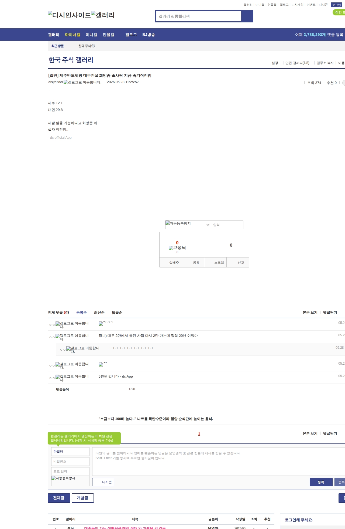The height and width of the screenshot is (529, 345).
Task: Click lower 본문 보기 link near page number
Action: 310,433
